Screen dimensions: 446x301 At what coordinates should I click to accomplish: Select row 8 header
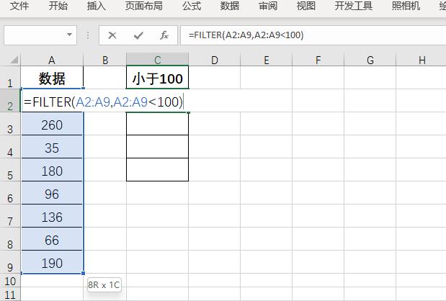coord(10,239)
